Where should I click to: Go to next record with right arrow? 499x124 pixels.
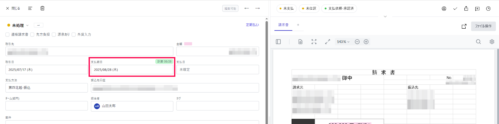pyautogui.click(x=257, y=8)
